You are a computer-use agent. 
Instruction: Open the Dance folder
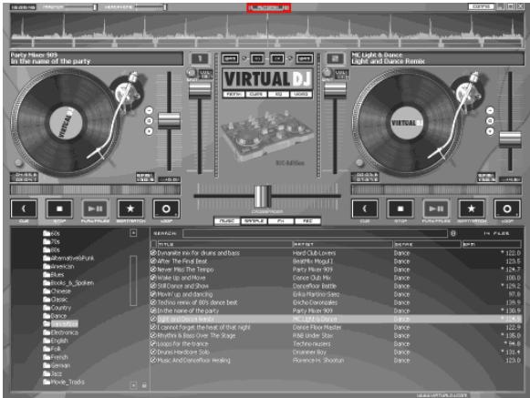[x=55, y=316]
